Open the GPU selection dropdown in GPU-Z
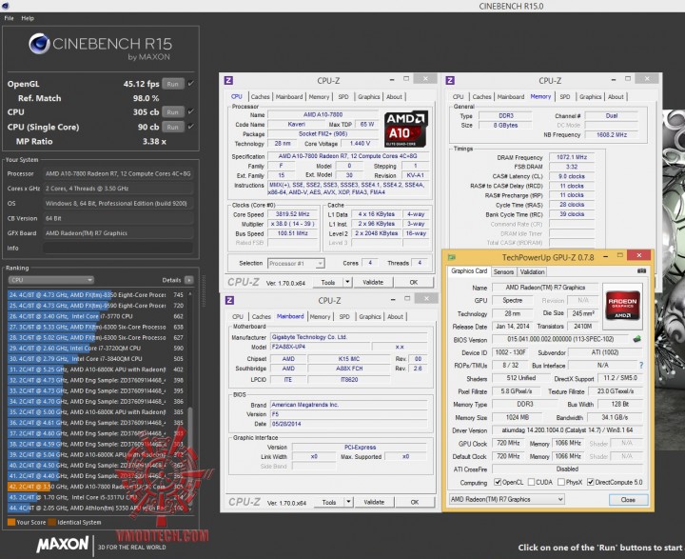Viewport: 685px width, 559px height. click(507, 500)
